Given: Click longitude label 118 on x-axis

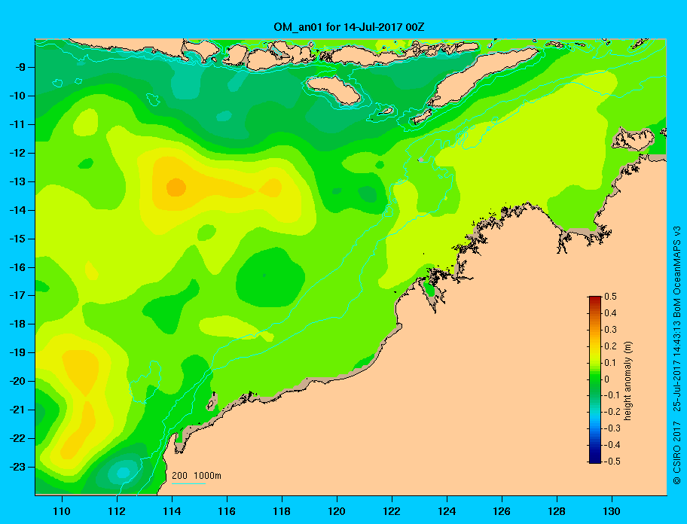Looking at the screenshot, I should click(x=282, y=511).
